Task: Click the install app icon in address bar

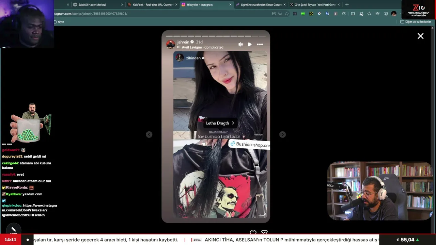Action: (274, 14)
